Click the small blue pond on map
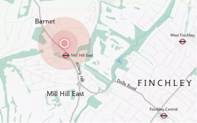Image resolution: width=197 pixels, height=123 pixels. tap(119, 61)
